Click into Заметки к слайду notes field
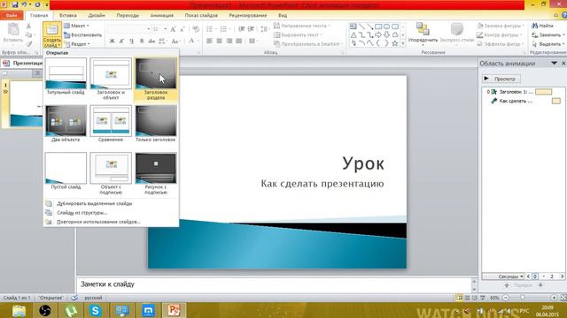 tap(274, 284)
